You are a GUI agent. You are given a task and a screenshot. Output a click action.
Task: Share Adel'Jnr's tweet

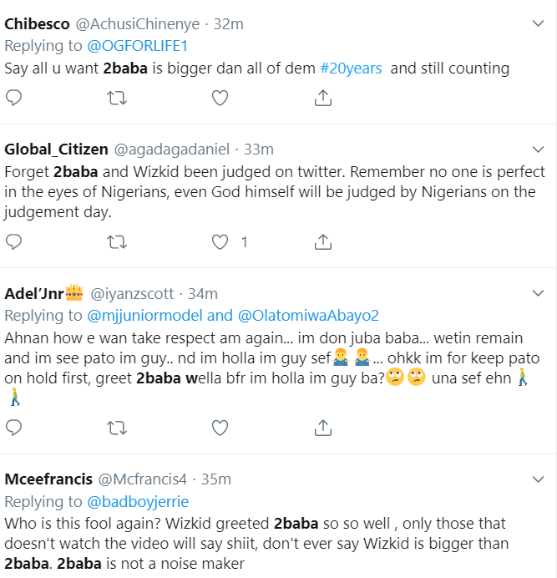(x=322, y=428)
